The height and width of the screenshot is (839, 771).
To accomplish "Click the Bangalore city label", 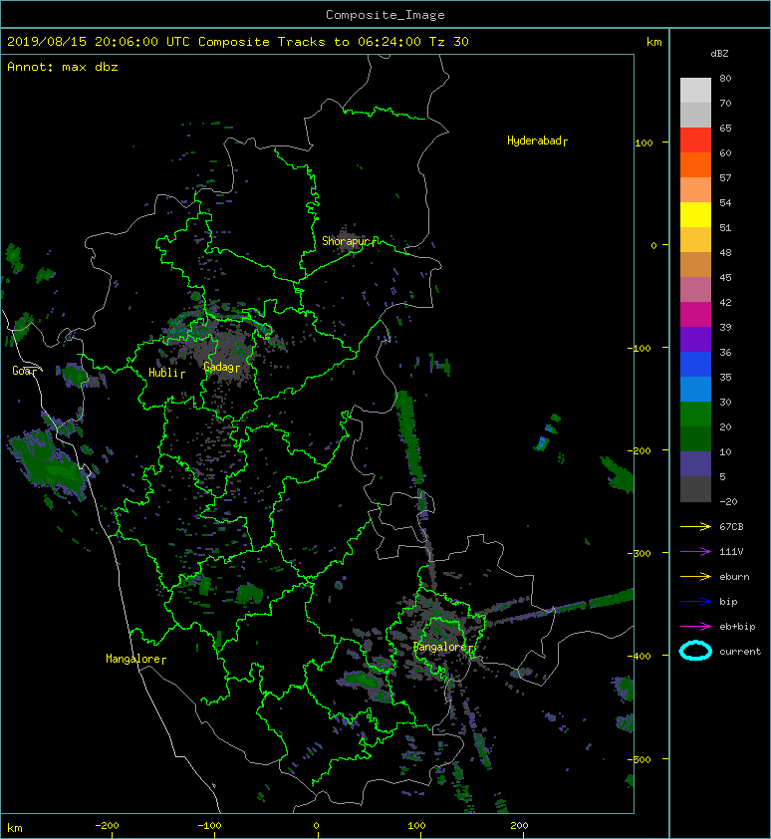I will point(440,647).
